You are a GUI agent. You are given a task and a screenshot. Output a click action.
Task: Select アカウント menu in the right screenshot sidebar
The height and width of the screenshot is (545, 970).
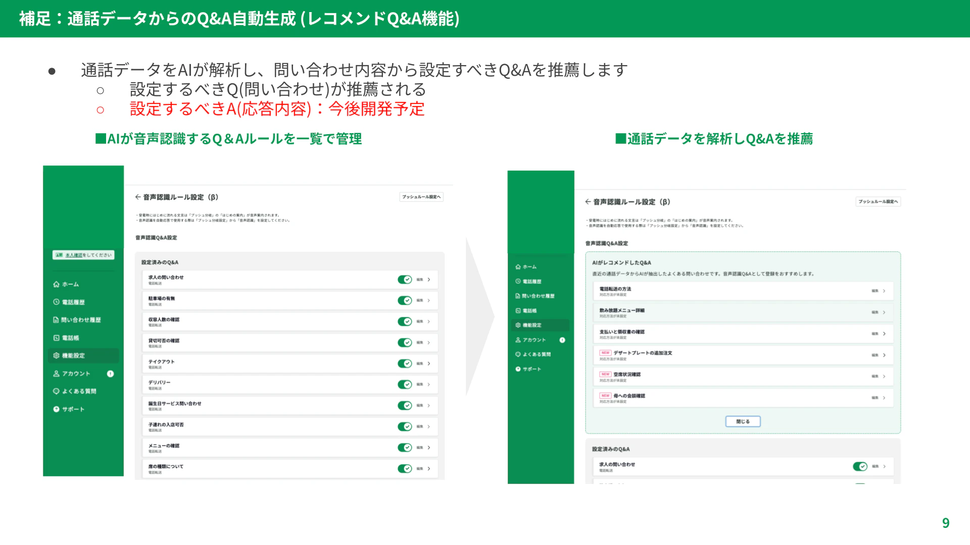(534, 340)
